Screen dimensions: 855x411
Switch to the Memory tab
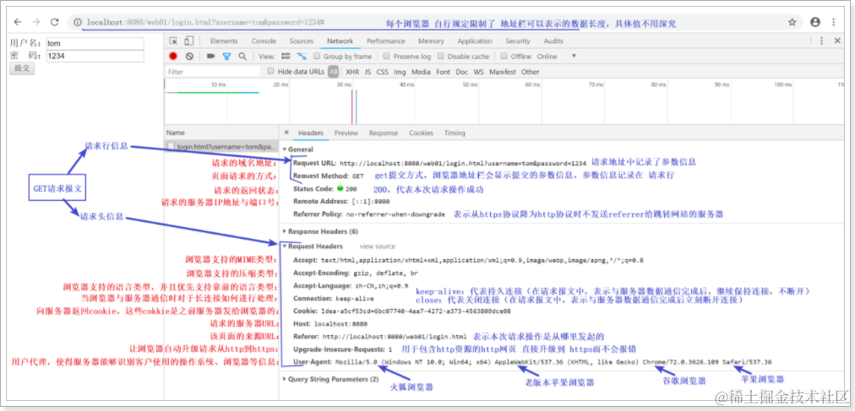click(x=432, y=41)
